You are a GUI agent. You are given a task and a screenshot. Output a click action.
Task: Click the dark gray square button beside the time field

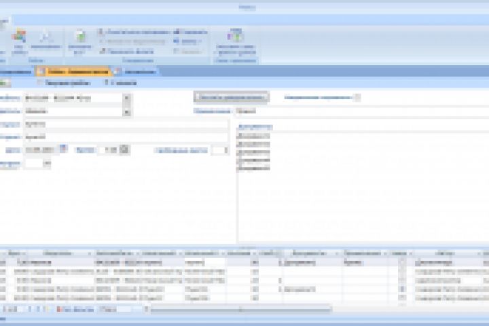[x=125, y=149]
